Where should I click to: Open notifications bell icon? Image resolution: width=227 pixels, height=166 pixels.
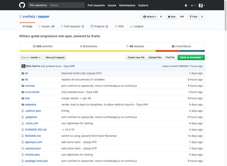pos(186,5)
